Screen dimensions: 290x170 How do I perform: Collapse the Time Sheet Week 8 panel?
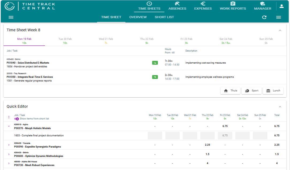pyautogui.click(x=280, y=30)
